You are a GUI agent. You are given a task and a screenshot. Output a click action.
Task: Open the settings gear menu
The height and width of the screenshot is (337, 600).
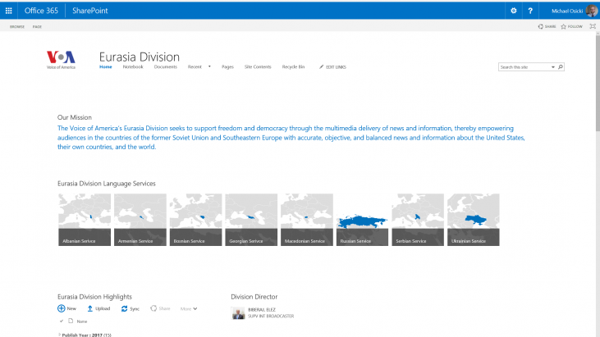(514, 11)
